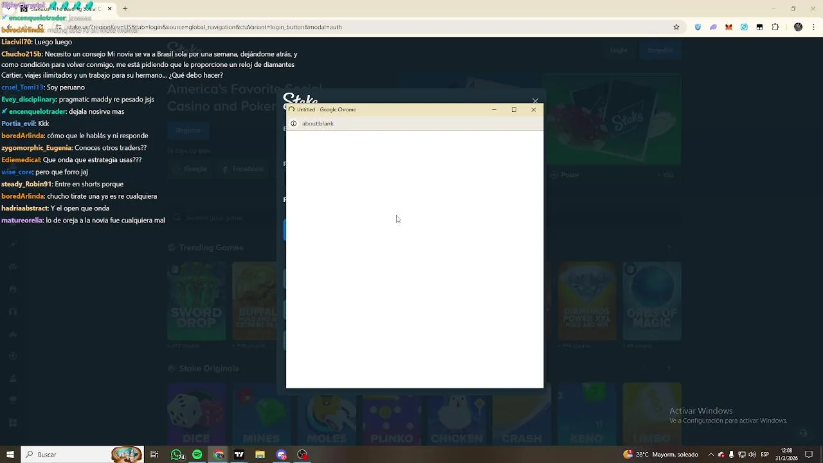
Task: Open the Sword Drop game thumbnail
Action: pos(196,300)
